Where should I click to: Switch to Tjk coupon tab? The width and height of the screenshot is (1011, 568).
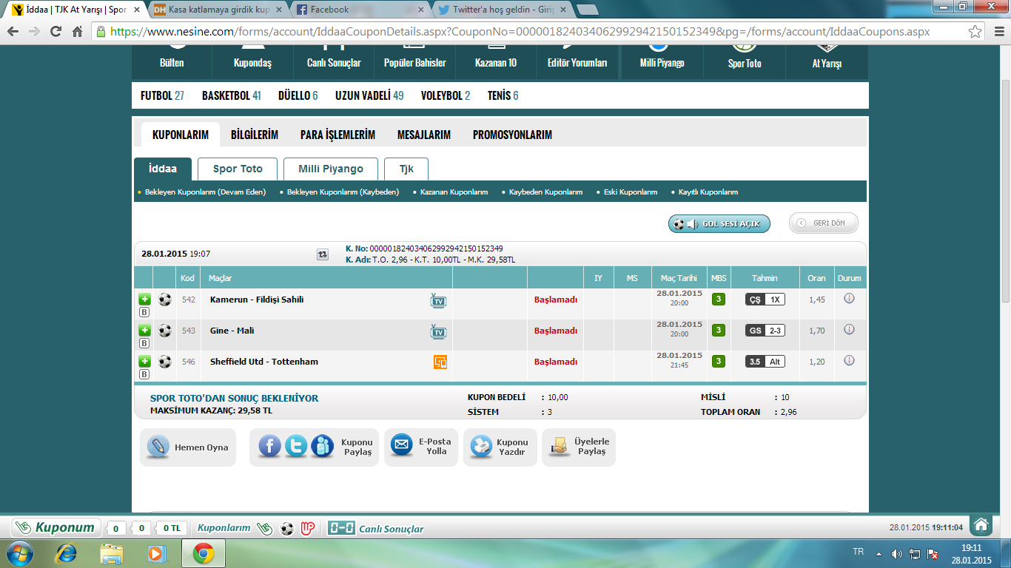406,169
